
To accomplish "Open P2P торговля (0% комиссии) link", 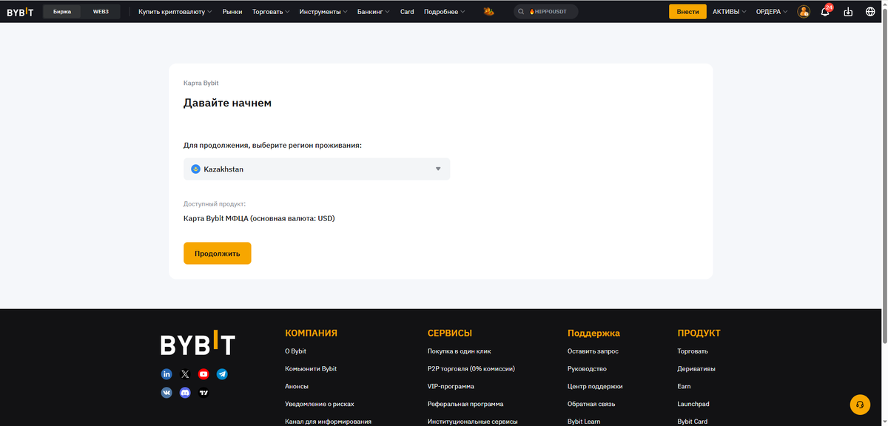I will pos(471,368).
